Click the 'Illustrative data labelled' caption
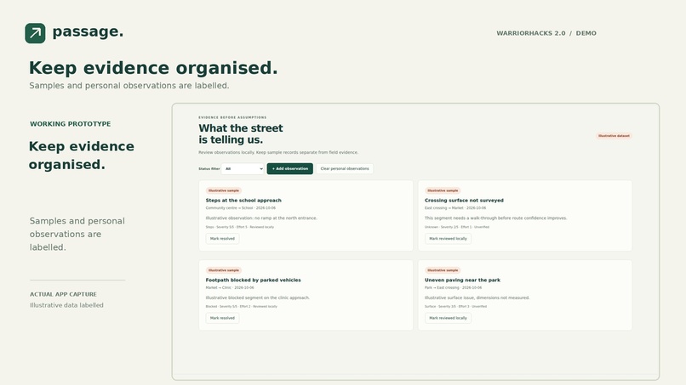Image resolution: width=686 pixels, height=385 pixels. pos(66,305)
